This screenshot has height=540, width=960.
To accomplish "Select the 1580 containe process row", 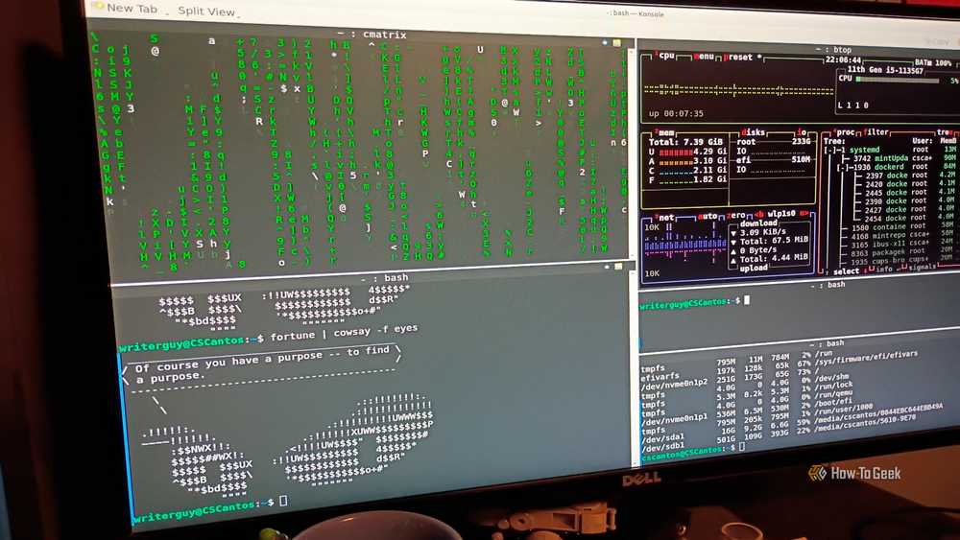I will click(900, 227).
